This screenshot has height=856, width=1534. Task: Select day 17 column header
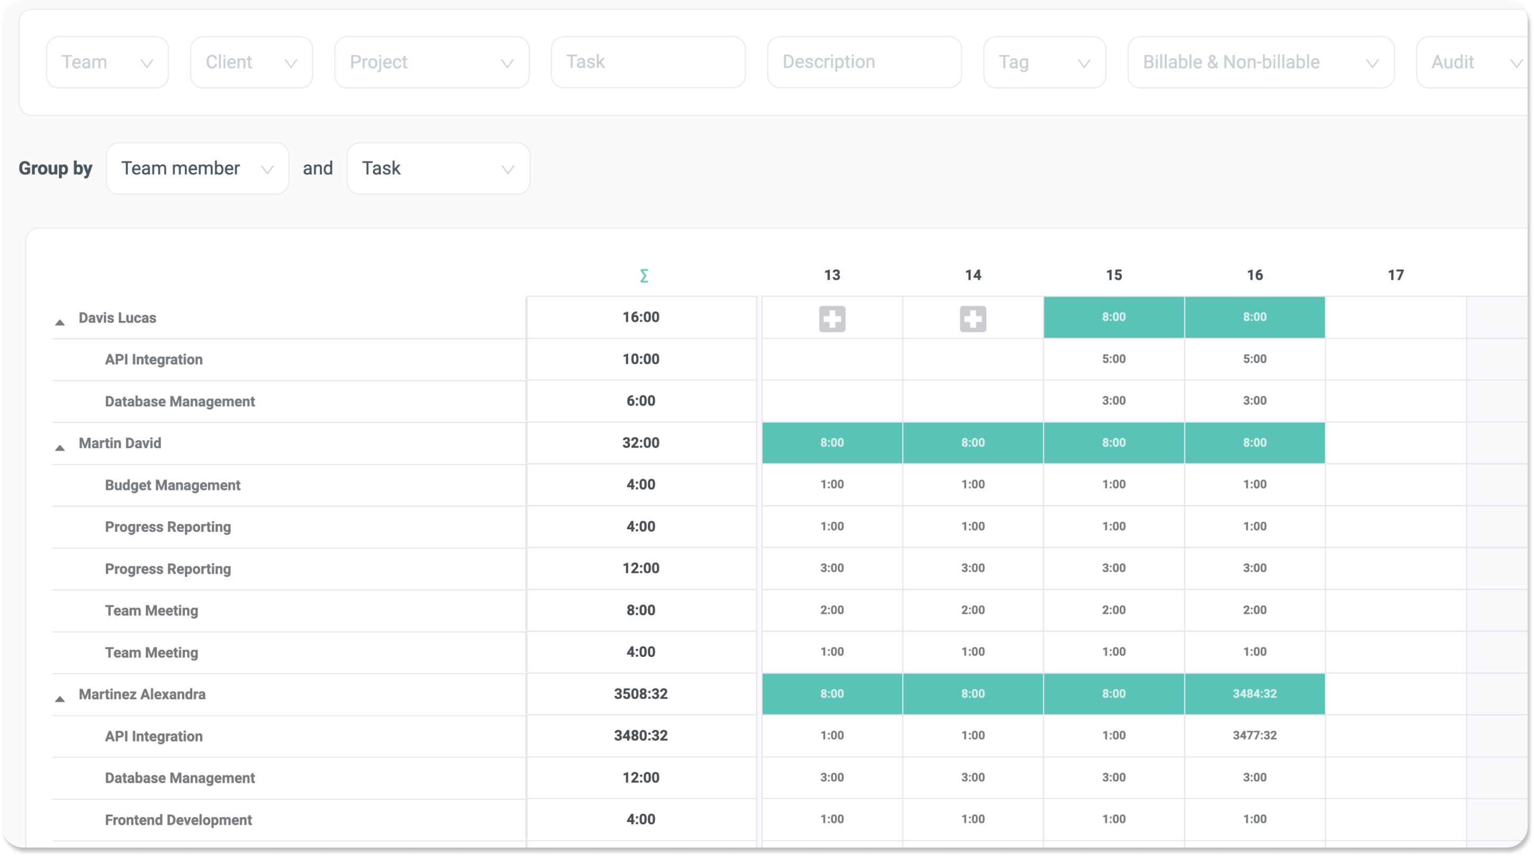(1395, 275)
